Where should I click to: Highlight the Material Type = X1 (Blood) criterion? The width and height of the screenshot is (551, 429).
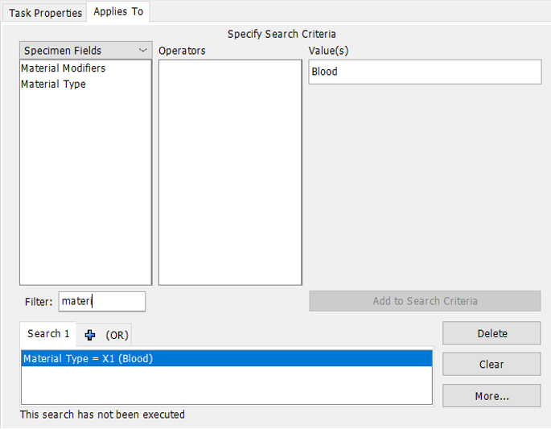point(88,359)
